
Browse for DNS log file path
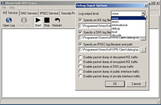click(143, 39)
